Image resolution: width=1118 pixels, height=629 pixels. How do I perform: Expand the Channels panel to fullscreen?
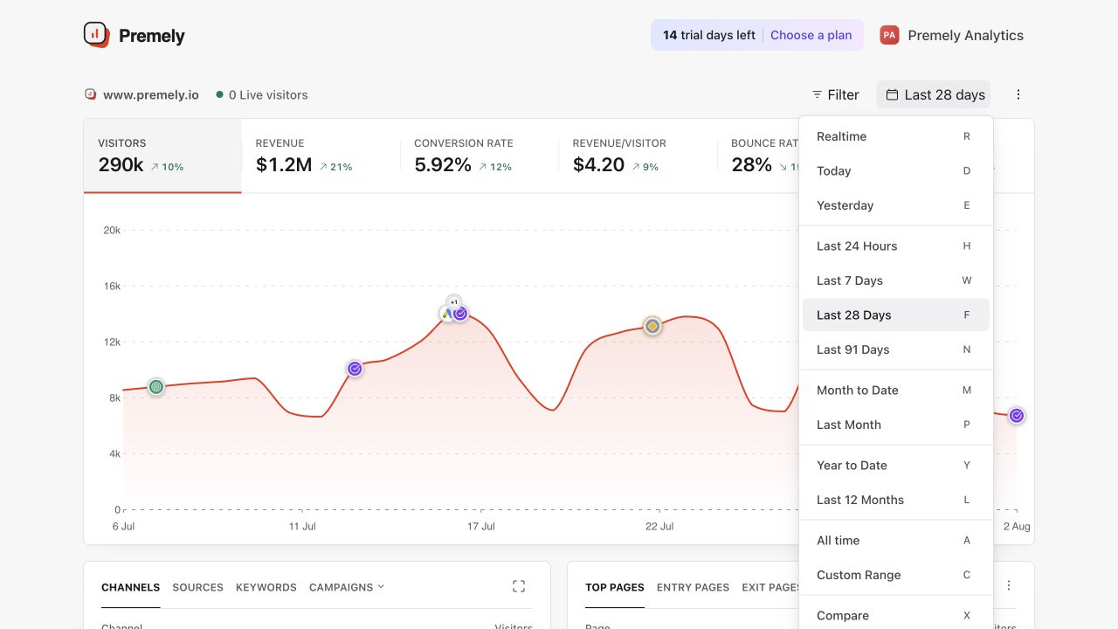coord(519,587)
